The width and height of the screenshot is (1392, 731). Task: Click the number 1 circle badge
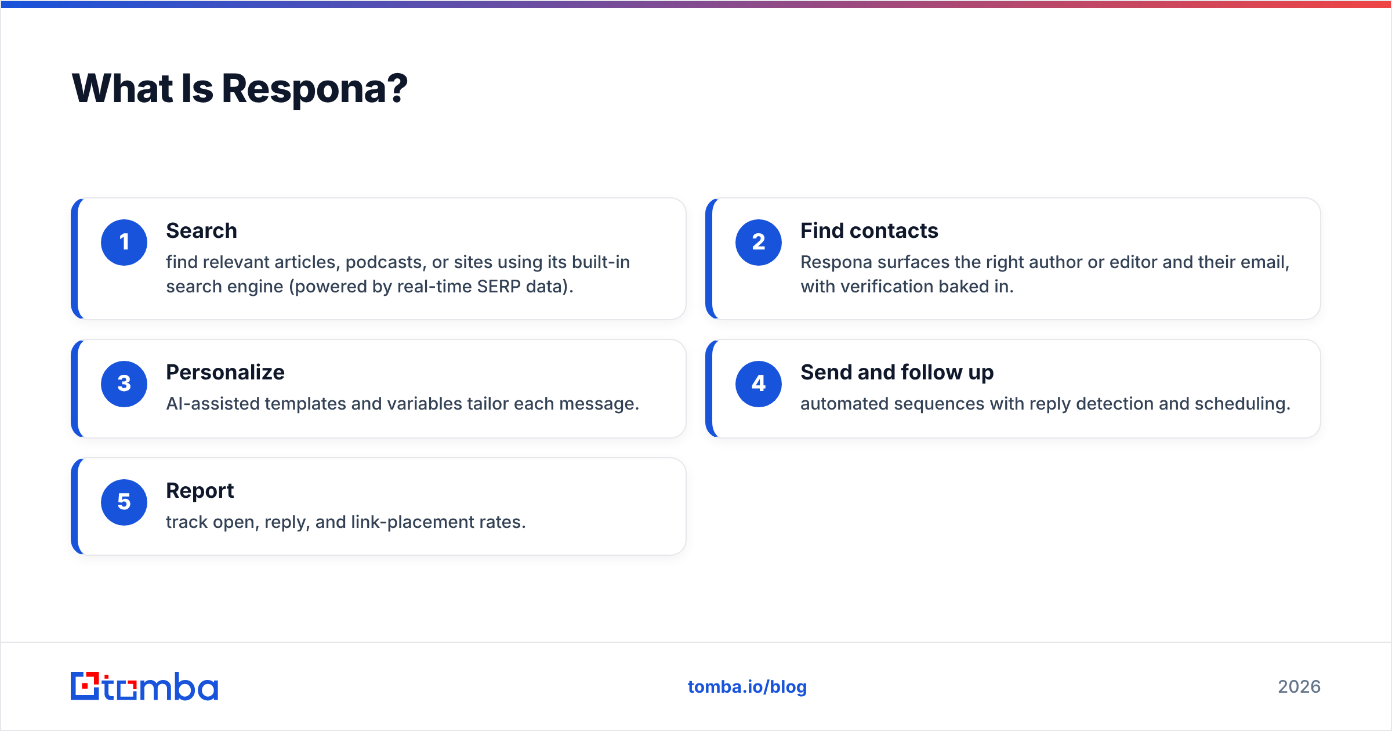124,243
